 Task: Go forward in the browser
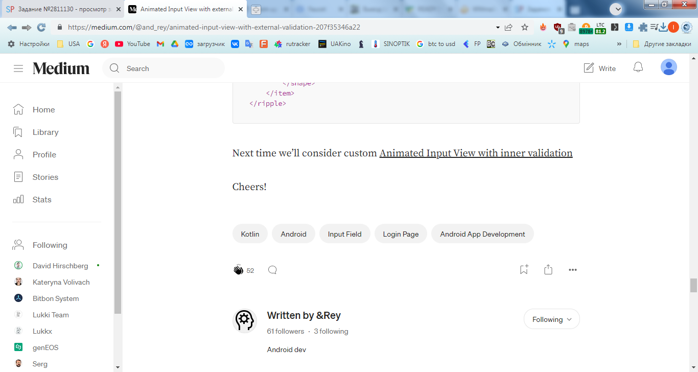[x=27, y=28]
